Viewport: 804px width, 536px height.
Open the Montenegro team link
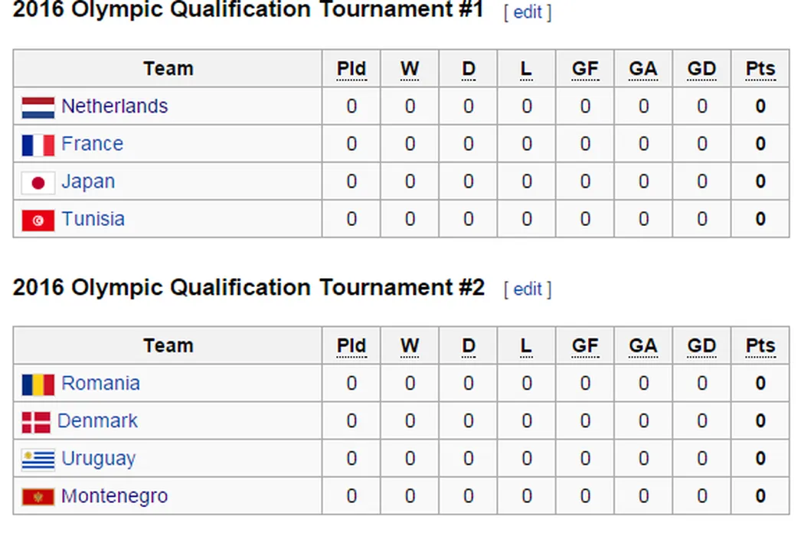(114, 496)
